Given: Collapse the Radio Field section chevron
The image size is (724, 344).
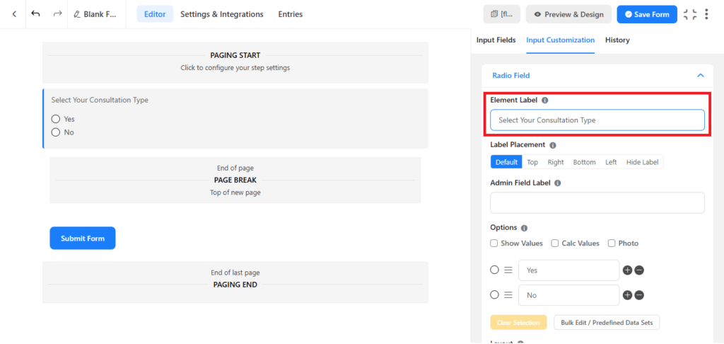Looking at the screenshot, I should click(x=701, y=75).
